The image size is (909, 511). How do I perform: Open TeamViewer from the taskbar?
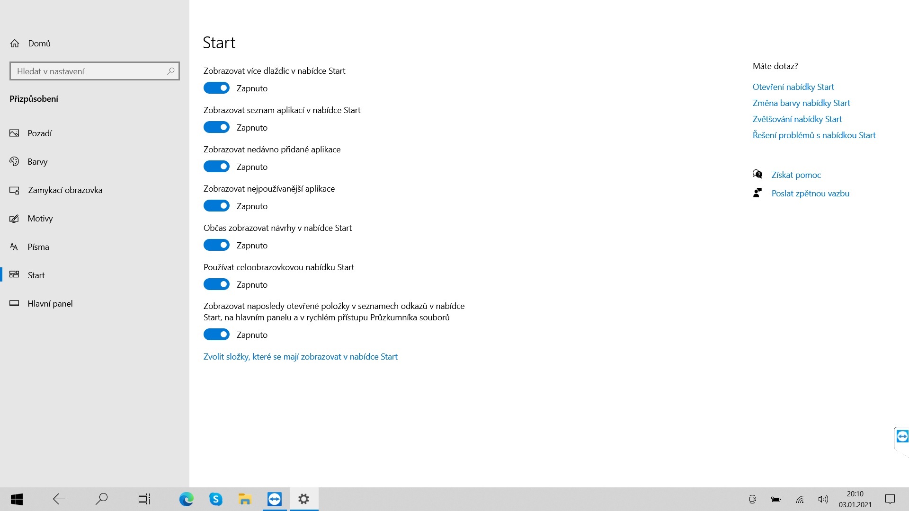275,499
